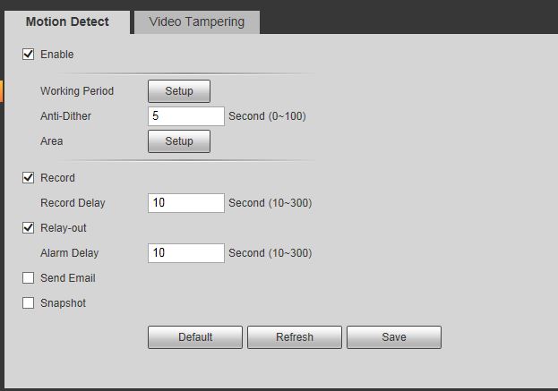The width and height of the screenshot is (558, 391).
Task: Click the Working Period label text
Action: (x=77, y=91)
